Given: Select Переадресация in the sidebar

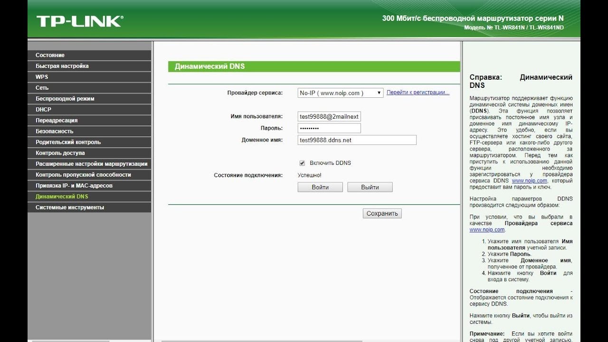Looking at the screenshot, I should tap(89, 121).
